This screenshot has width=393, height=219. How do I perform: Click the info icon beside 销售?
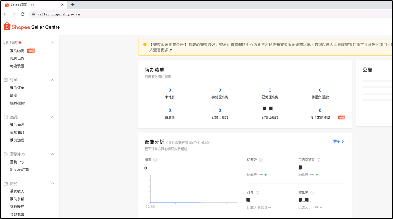tap(155, 160)
